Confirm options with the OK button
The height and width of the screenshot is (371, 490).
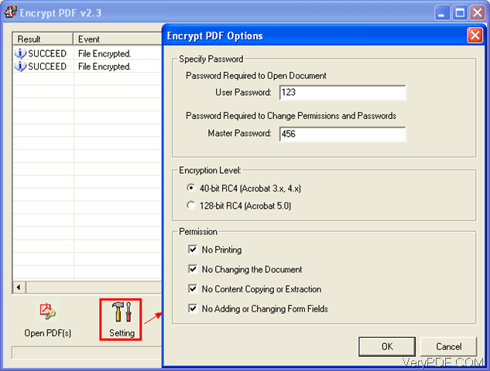coord(387,346)
